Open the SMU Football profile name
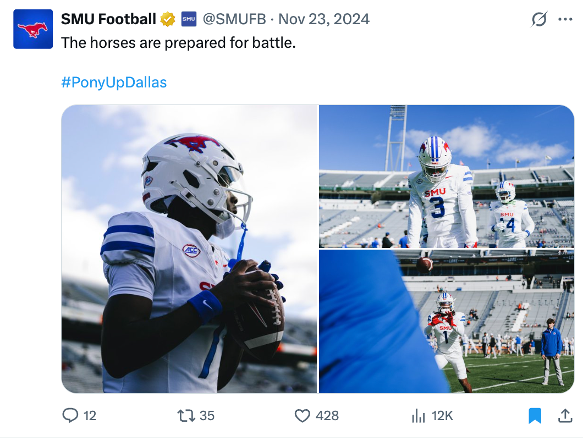583x441 pixels. (108, 20)
